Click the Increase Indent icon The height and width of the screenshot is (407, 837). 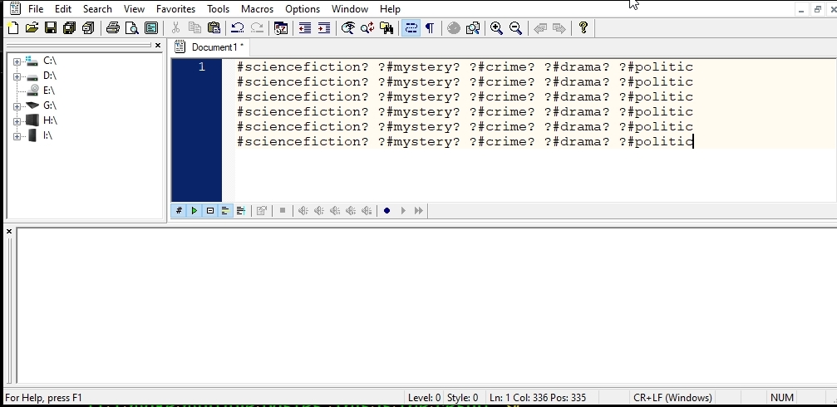(x=324, y=27)
